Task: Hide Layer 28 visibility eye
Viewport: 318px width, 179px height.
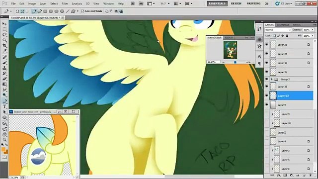Action: 267,45
